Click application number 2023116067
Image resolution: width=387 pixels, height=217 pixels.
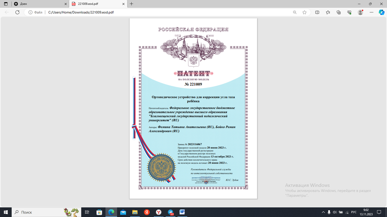point(194,144)
